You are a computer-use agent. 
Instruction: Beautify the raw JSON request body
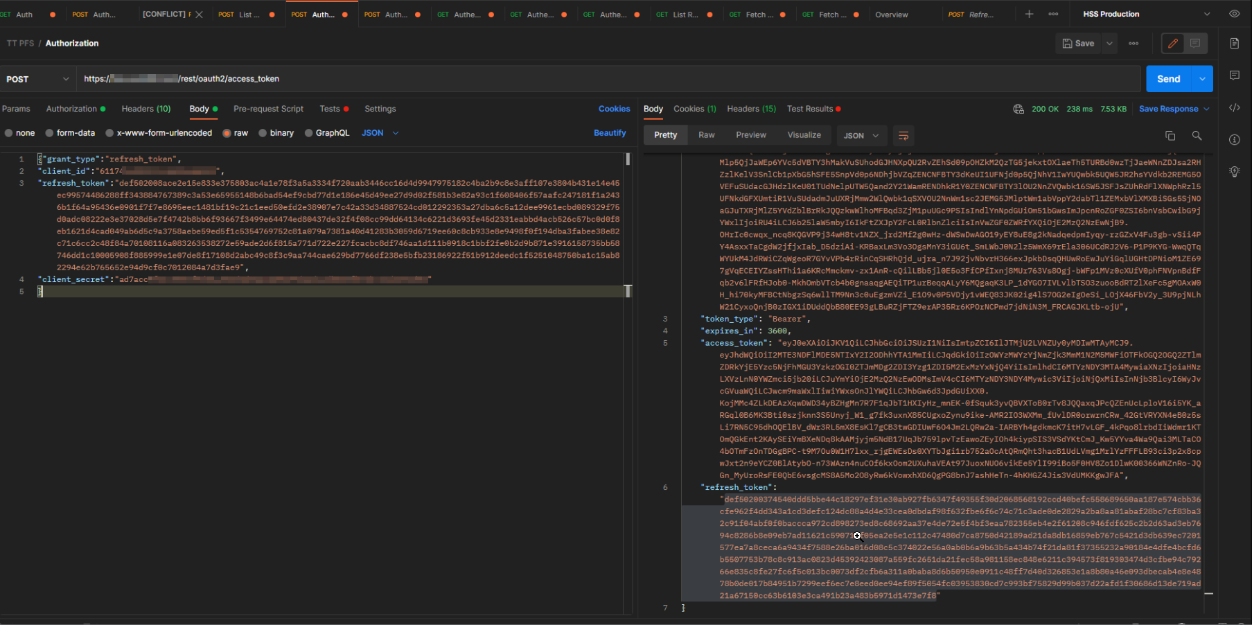point(609,132)
